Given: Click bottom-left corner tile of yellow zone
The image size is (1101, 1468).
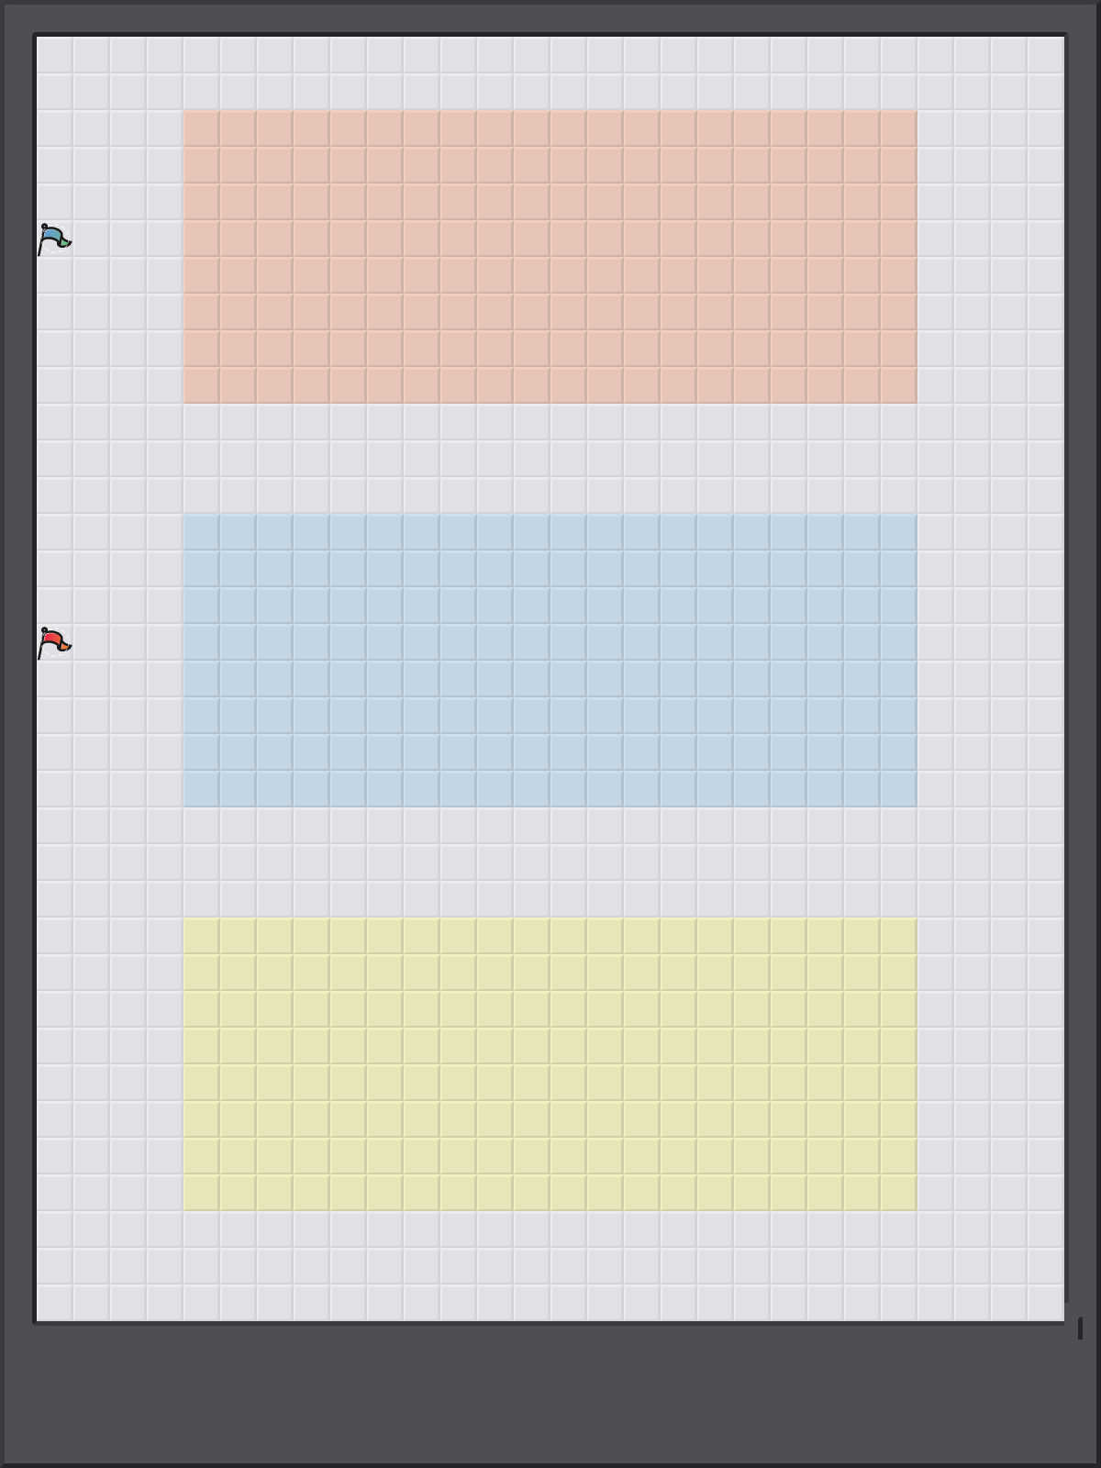Looking at the screenshot, I should coord(202,1193).
